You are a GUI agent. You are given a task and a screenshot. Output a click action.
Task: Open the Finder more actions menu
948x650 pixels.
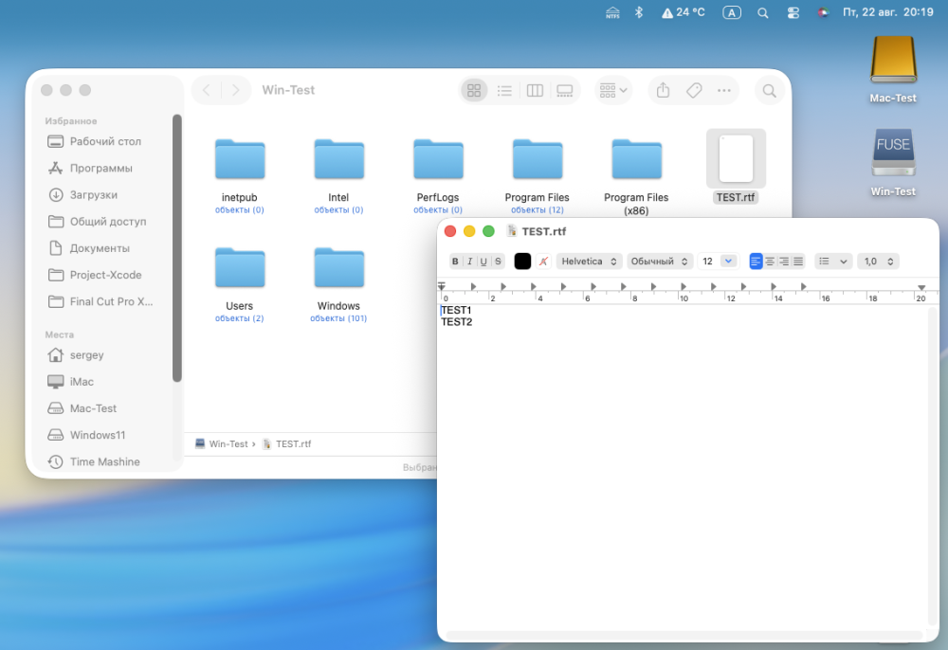pos(723,91)
